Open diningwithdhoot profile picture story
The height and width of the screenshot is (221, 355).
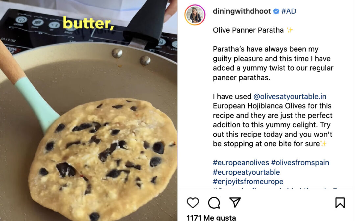(195, 14)
